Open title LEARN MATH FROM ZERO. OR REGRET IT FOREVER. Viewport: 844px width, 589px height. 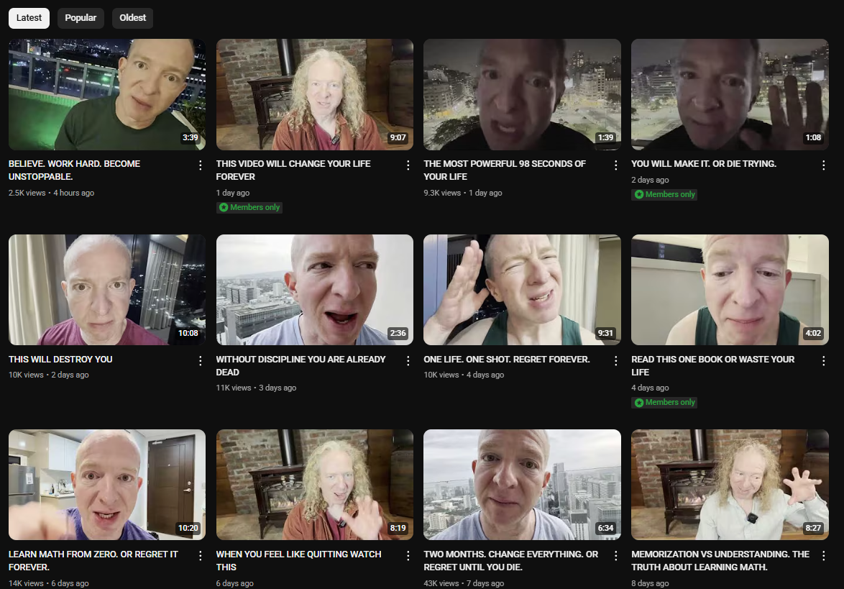click(93, 560)
